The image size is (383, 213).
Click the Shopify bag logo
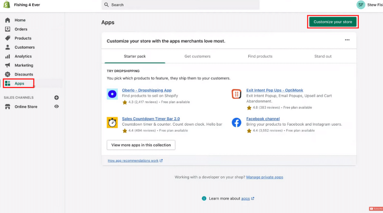(x=7, y=5)
